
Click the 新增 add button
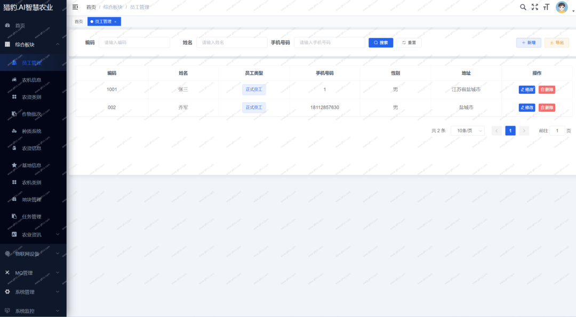pyautogui.click(x=529, y=43)
